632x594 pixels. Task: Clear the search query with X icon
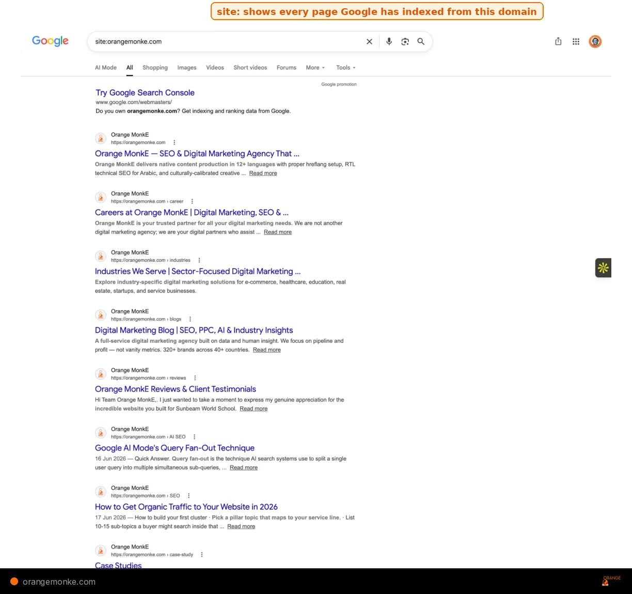point(369,42)
